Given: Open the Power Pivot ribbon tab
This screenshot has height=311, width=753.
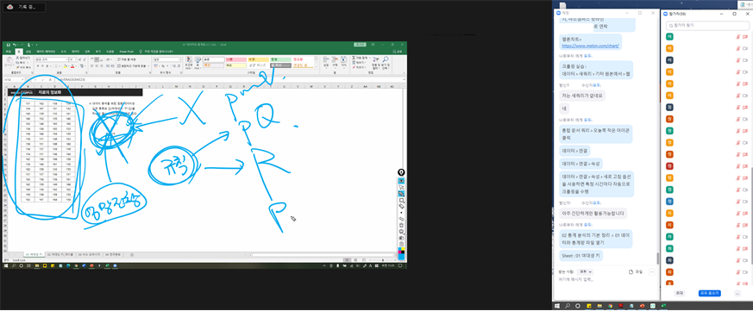Looking at the screenshot, I should [126, 52].
